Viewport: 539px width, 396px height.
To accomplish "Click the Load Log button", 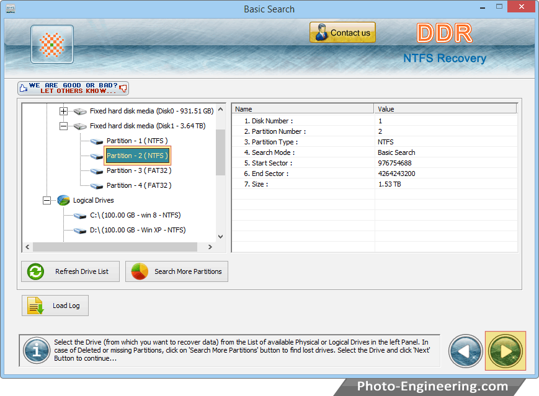I will 55,306.
